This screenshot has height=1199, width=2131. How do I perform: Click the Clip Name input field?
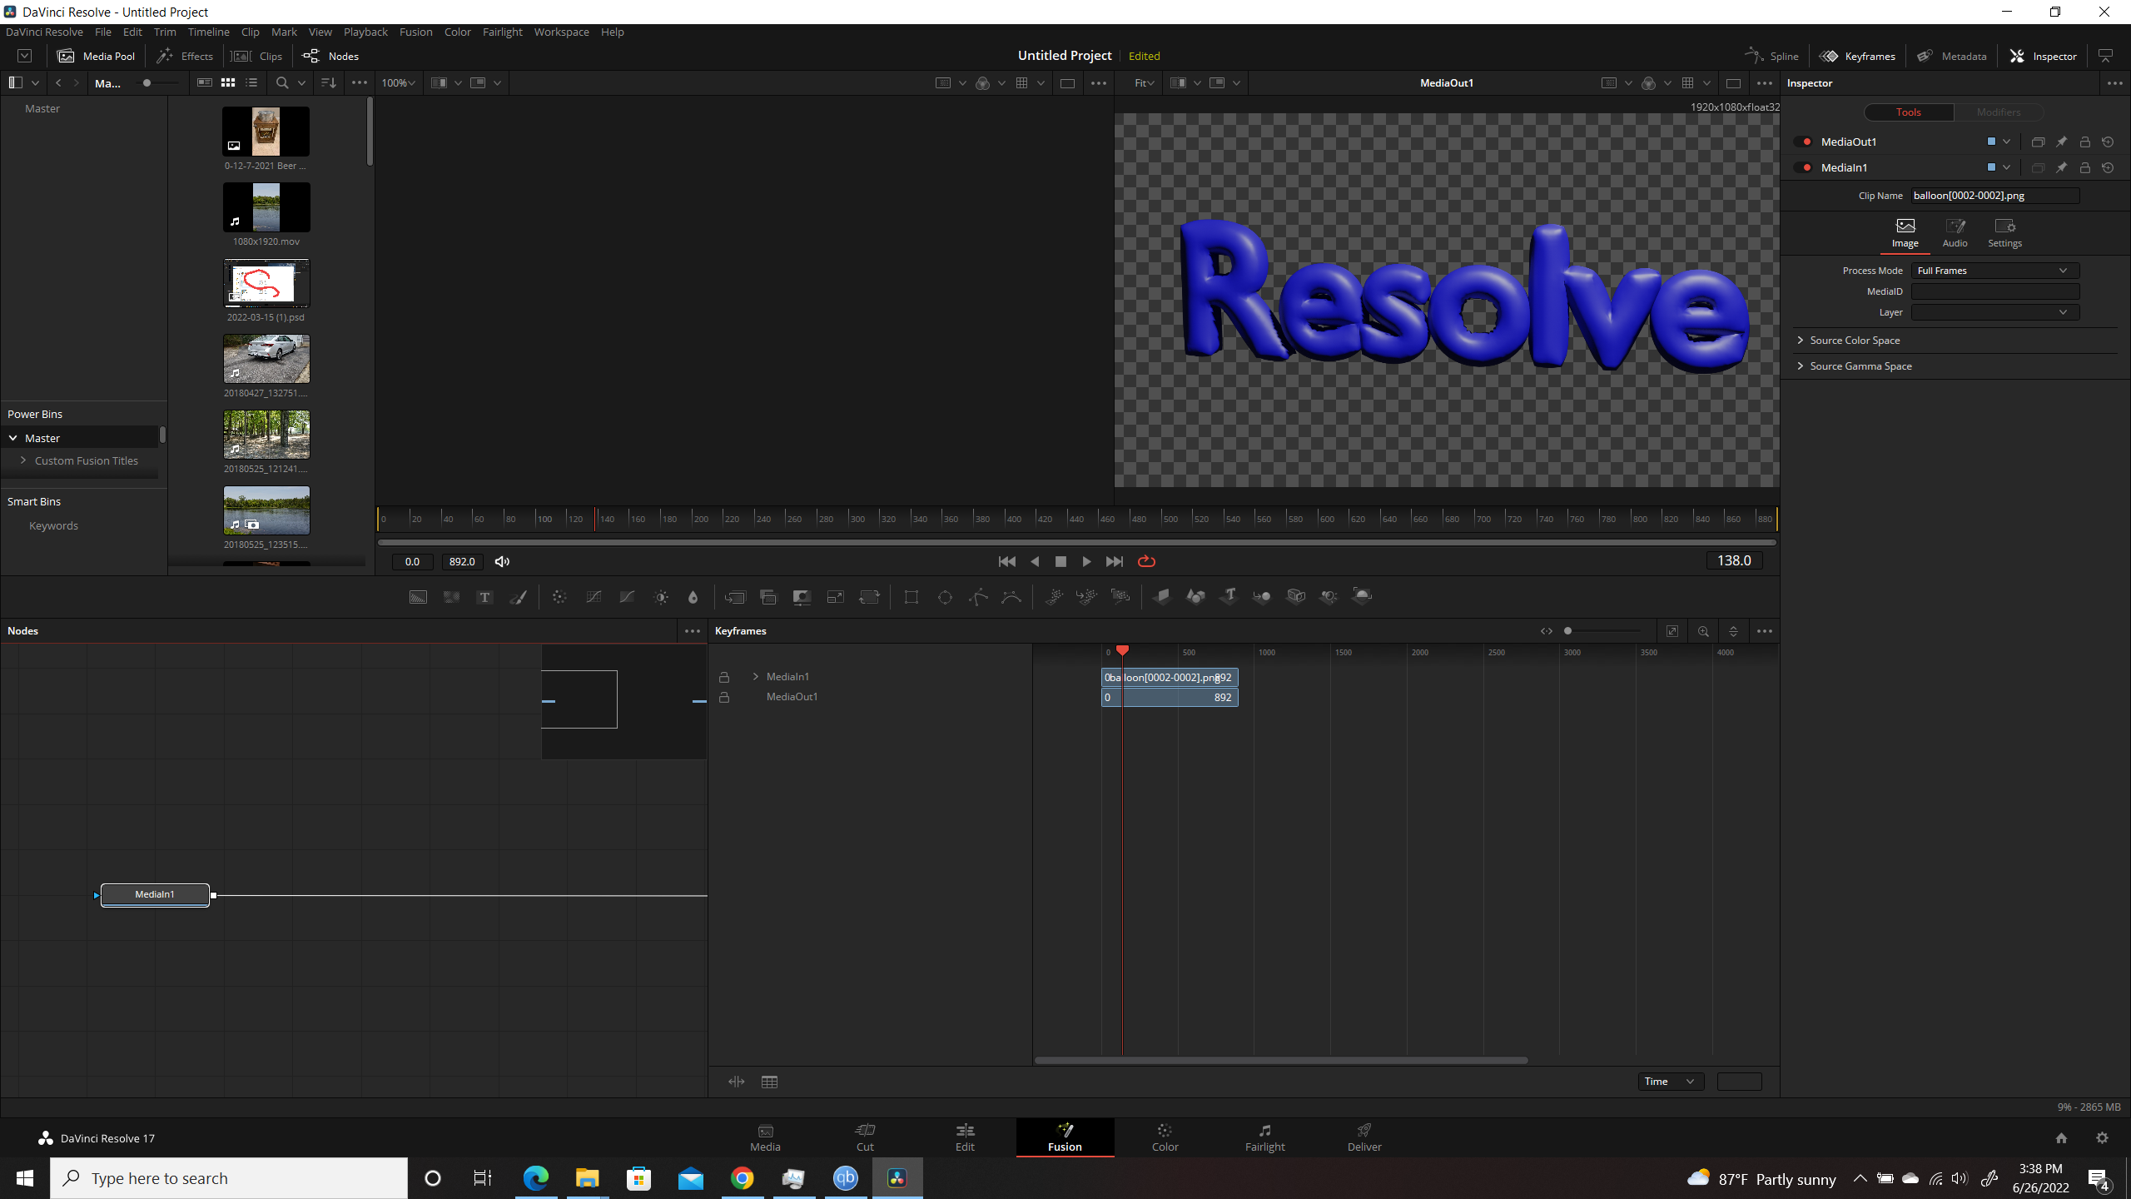pos(1994,196)
